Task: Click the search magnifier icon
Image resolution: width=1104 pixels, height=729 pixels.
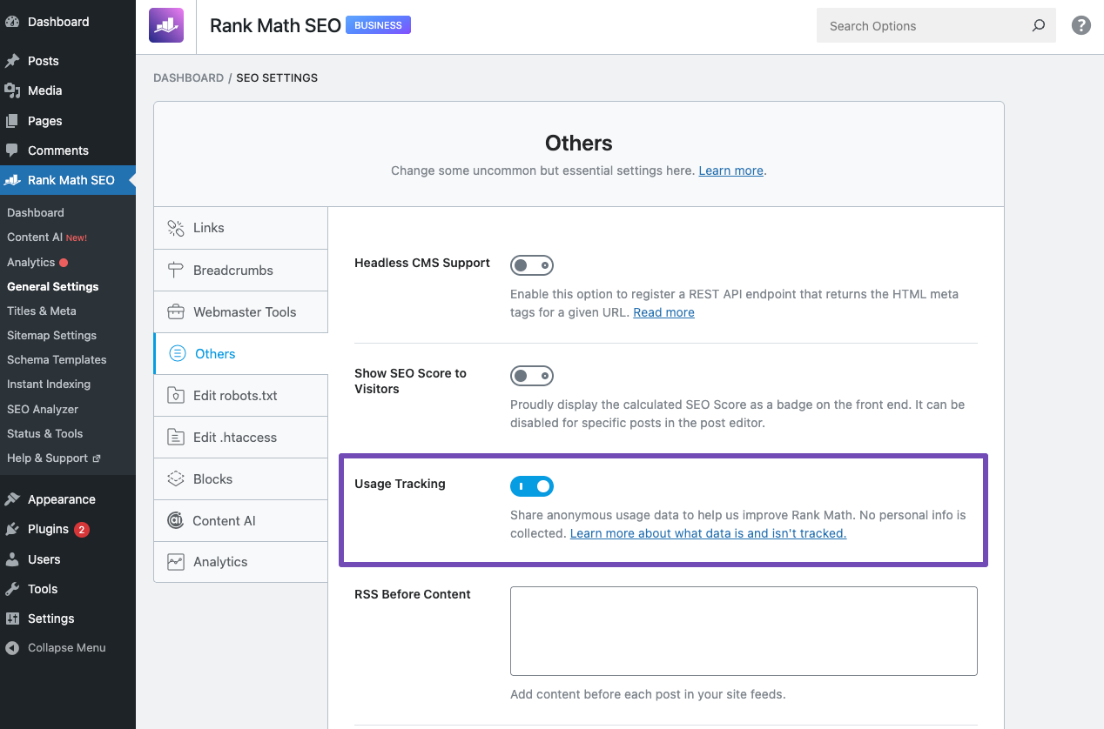Action: click(1038, 26)
